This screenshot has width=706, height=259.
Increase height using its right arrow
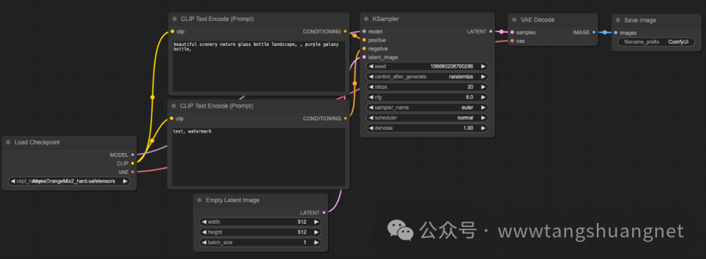click(316, 232)
